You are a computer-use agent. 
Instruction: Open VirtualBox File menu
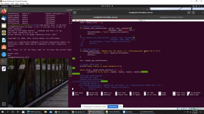(2, 3)
